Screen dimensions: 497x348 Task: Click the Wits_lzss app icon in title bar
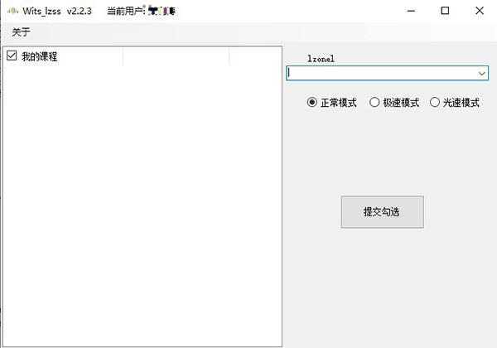pos(12,11)
